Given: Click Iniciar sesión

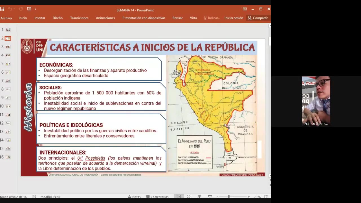Looking at the screenshot, I should [x=234, y=18].
